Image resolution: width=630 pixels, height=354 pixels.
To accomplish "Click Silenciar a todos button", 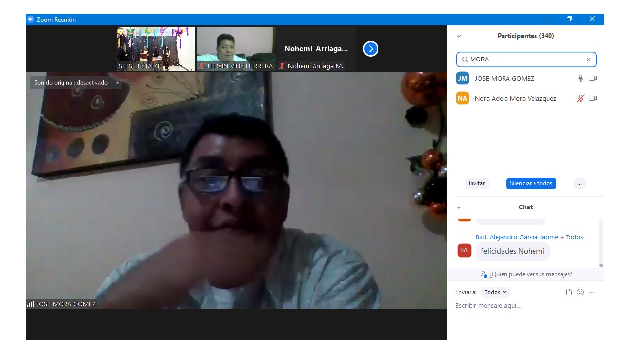I will pos(531,183).
